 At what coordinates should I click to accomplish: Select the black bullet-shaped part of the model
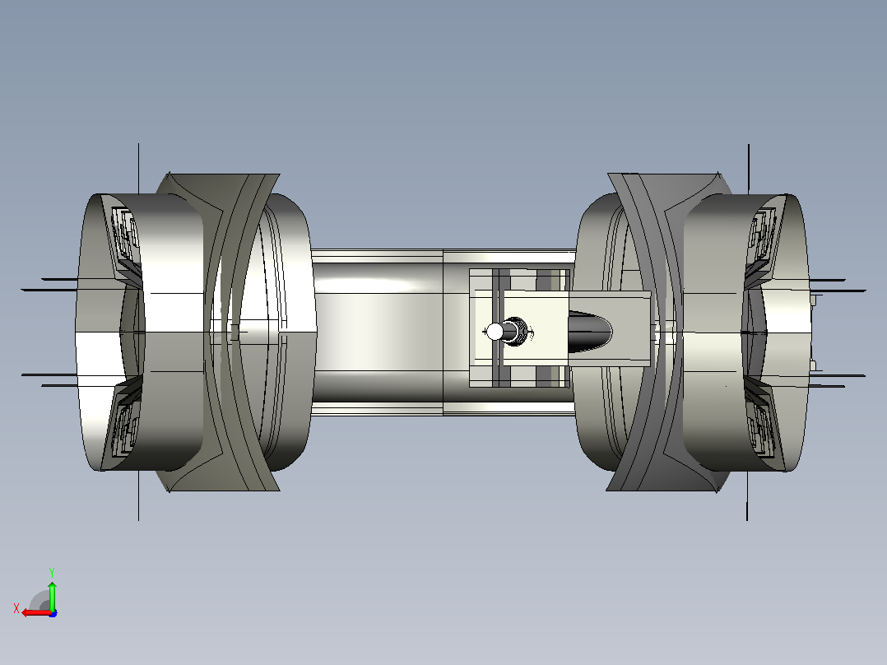[589, 332]
